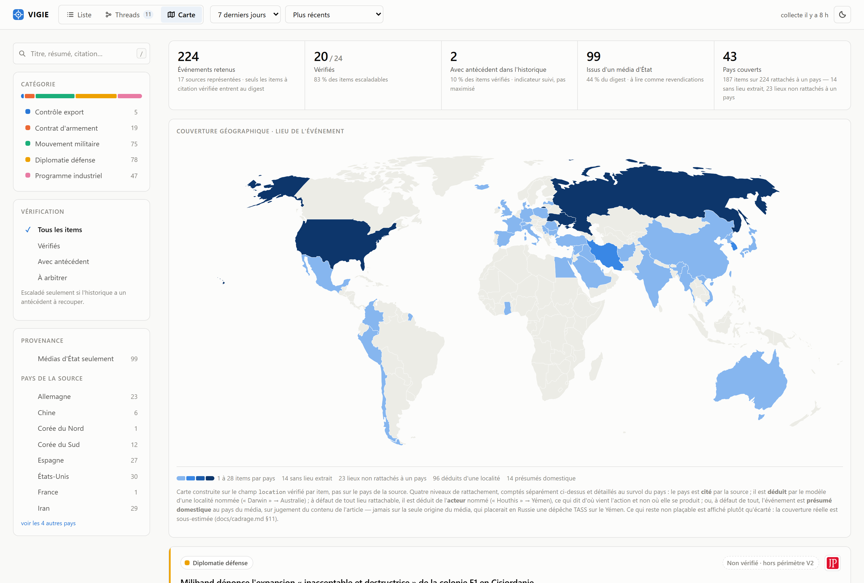Expand voir les 4 autres pays
Viewport: 864px width, 583px height.
(48, 523)
